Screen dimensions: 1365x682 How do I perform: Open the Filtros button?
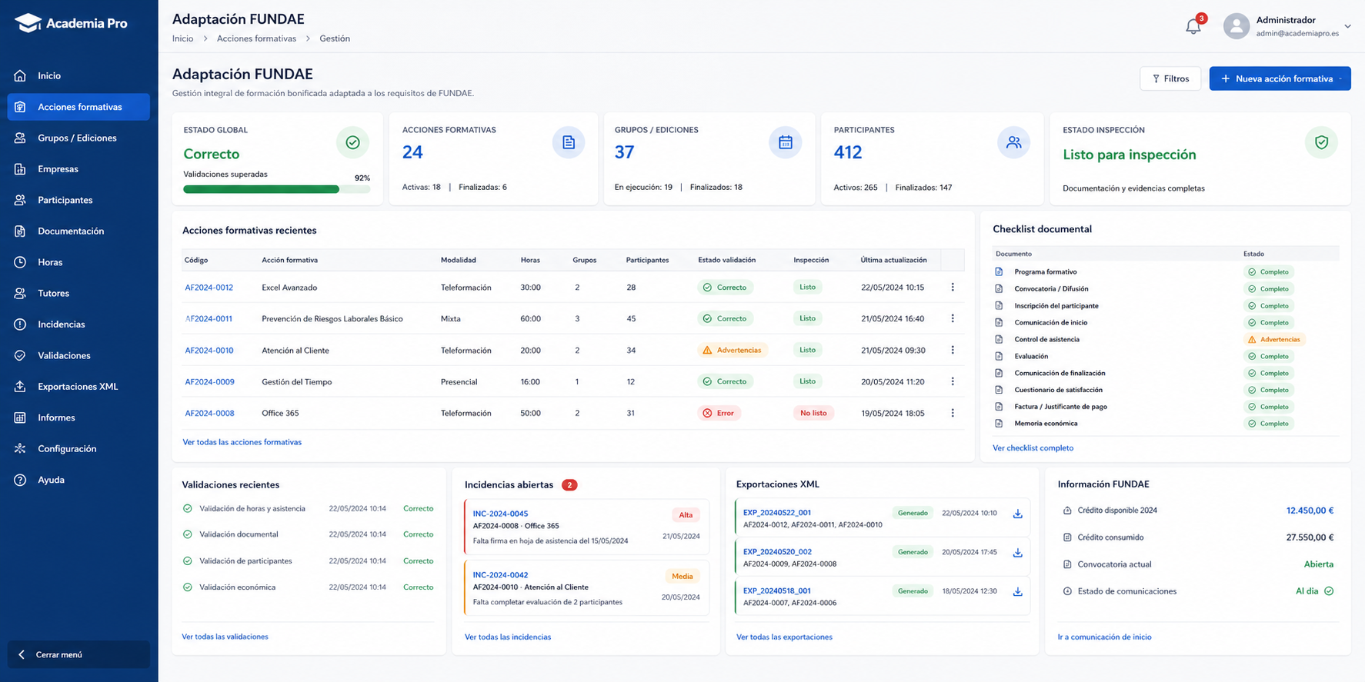(x=1170, y=78)
